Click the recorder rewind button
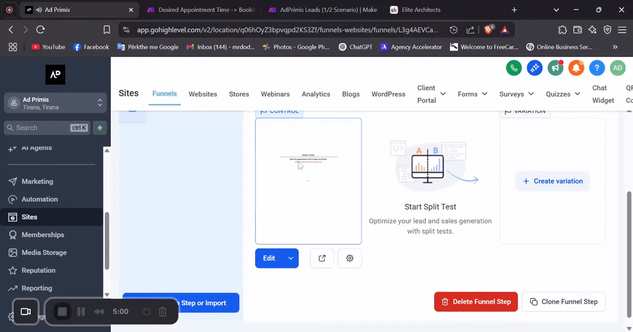633x332 pixels. tap(99, 312)
